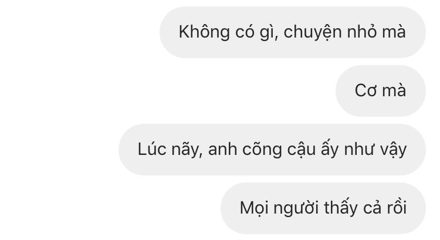
Task: Click the word 'Cơ' in second bubble
Action: (x=366, y=91)
